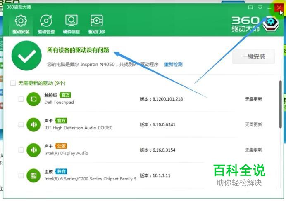Viewport: 286px width, 201px height.
Task: Check the IDT High Definition Audio checkbox
Action: pyautogui.click(x=21, y=124)
